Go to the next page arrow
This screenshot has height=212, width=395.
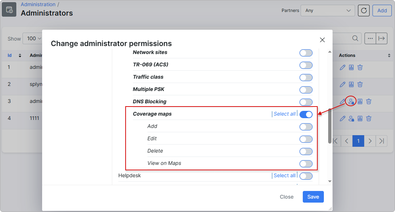coord(370,141)
